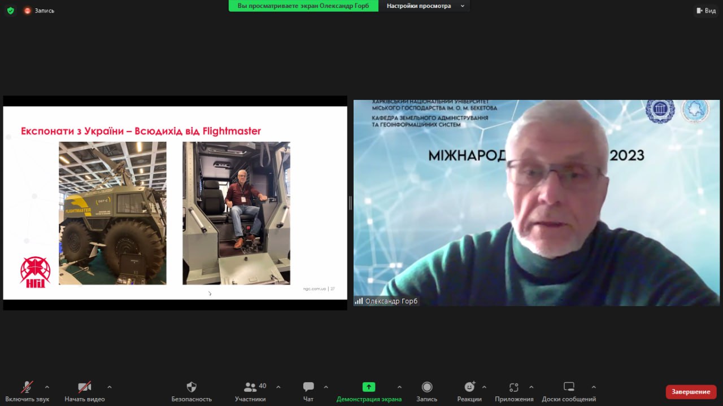
Task: Click the green encryption shield icon
Action: [10, 10]
